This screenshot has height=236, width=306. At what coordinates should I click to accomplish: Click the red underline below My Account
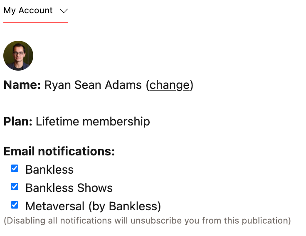coord(36,23)
